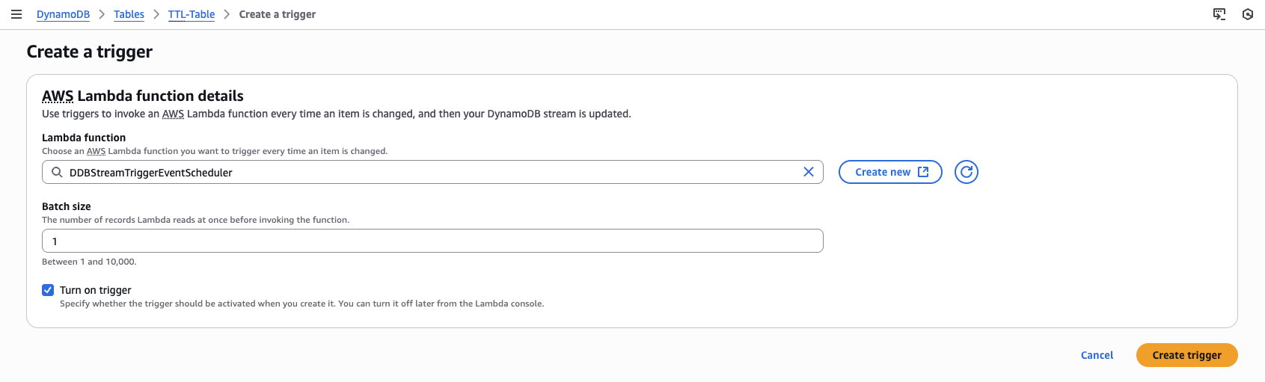1265x382 pixels.
Task: Click the 'Between 1 and 10,000.' hint
Action: coord(89,262)
